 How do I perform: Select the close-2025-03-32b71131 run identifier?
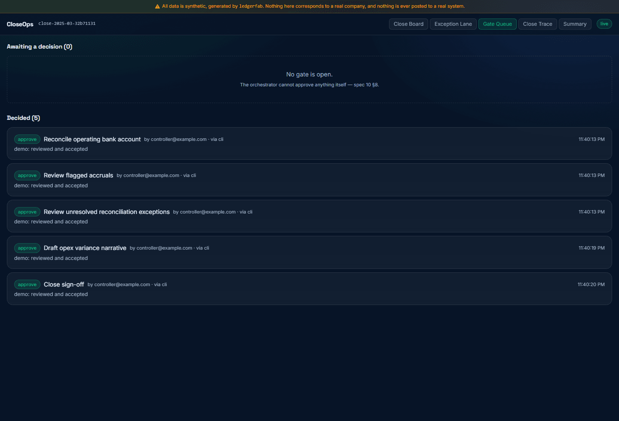pyautogui.click(x=67, y=24)
